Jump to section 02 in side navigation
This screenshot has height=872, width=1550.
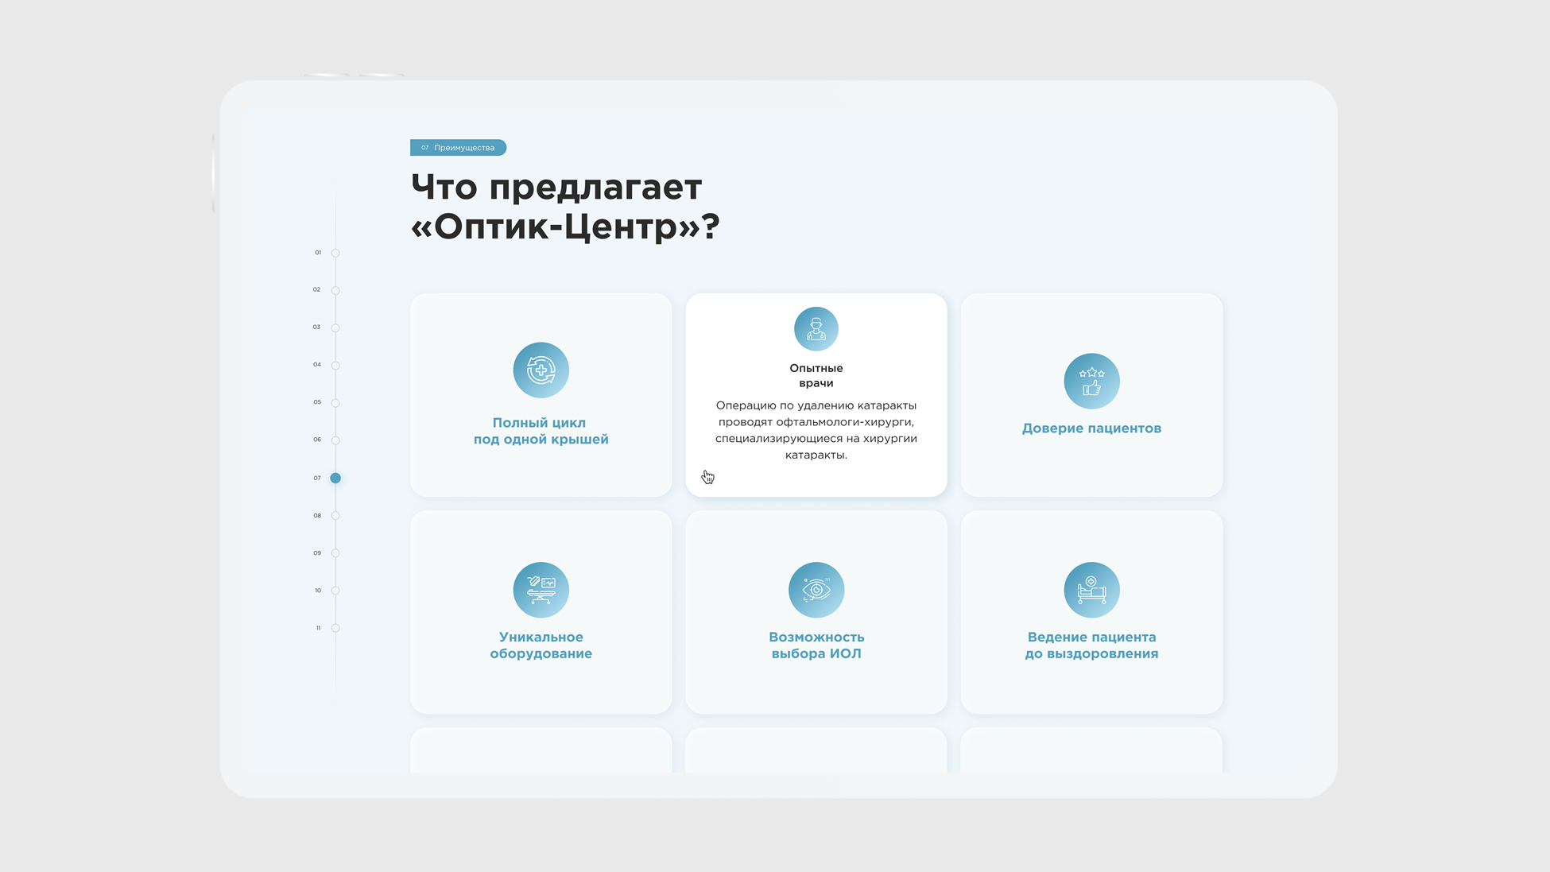tap(335, 290)
